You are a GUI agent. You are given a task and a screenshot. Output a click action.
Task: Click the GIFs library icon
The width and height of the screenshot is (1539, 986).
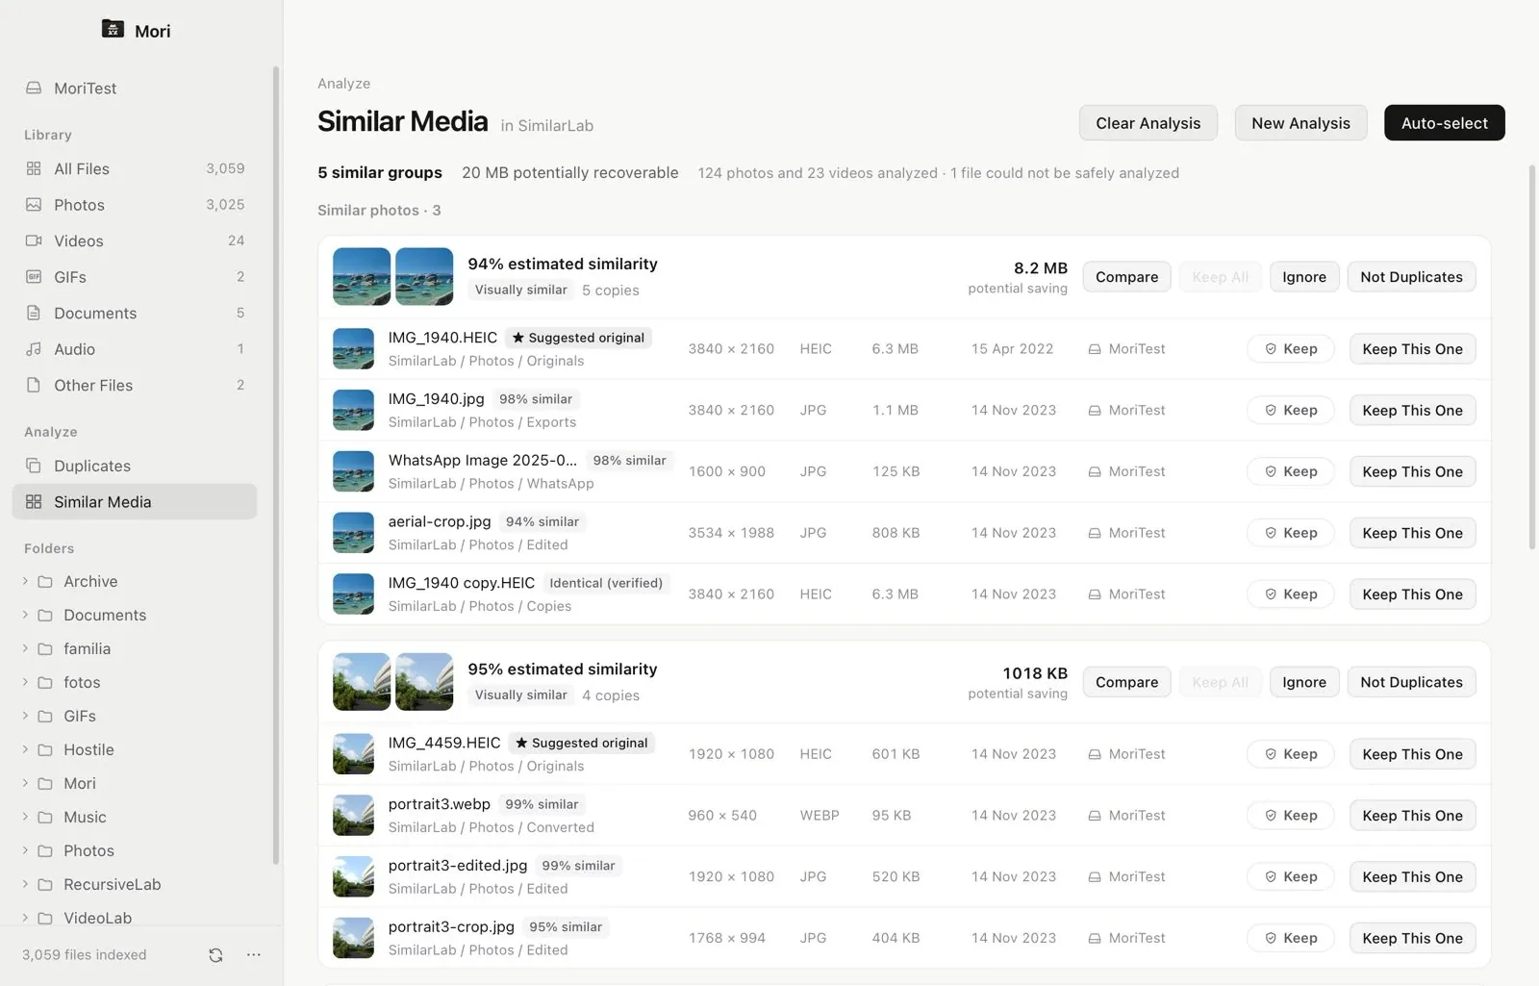pyautogui.click(x=34, y=277)
